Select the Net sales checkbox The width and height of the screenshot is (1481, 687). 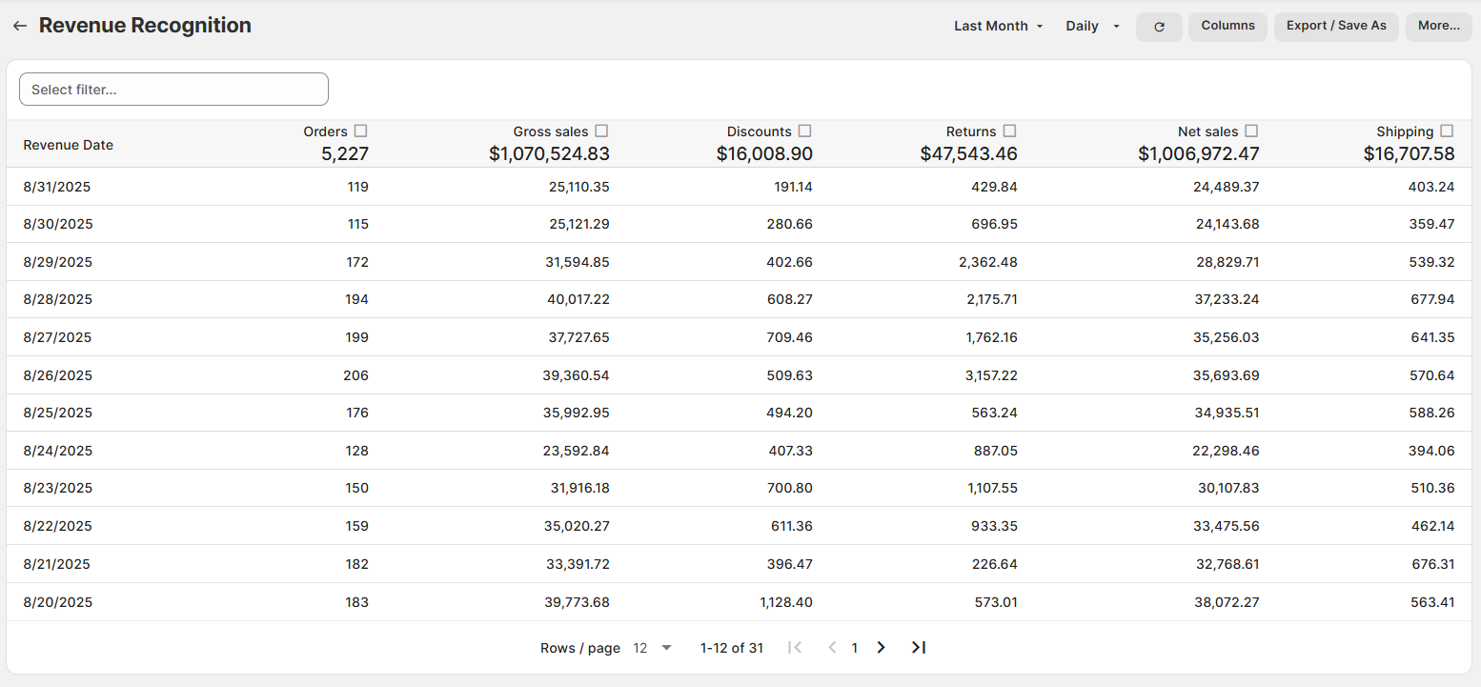(1251, 131)
